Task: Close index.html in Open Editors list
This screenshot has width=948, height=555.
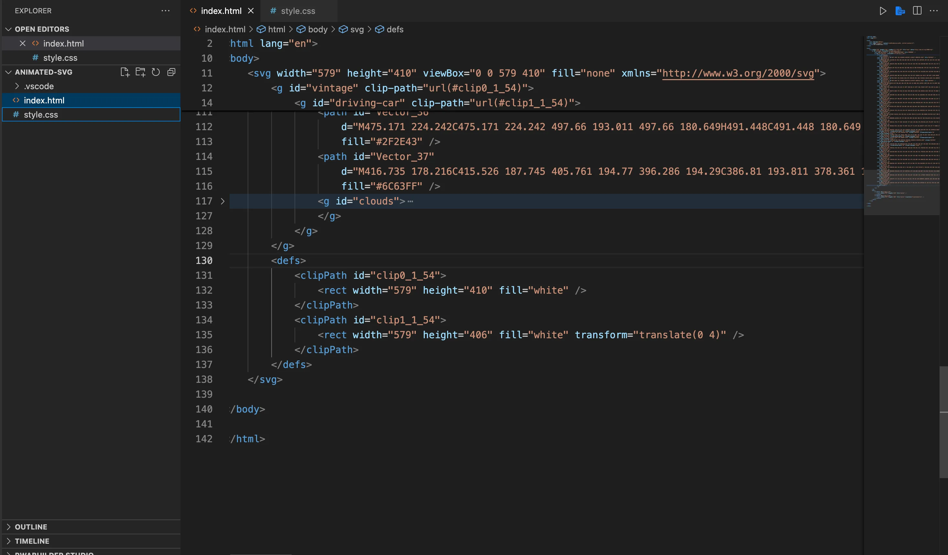Action: 23,43
